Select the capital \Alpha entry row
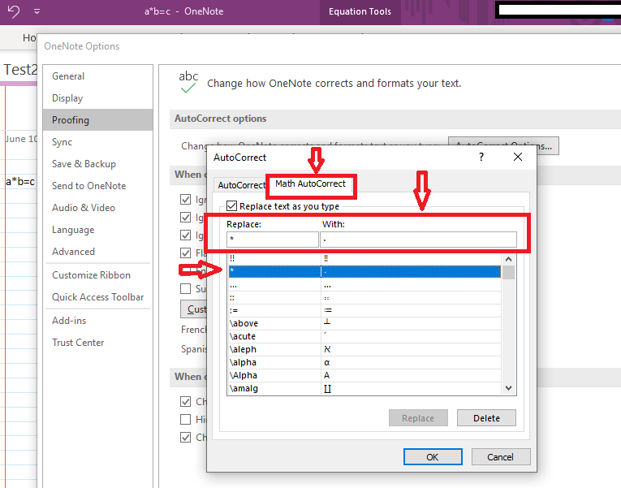The width and height of the screenshot is (621, 488). [x=364, y=375]
